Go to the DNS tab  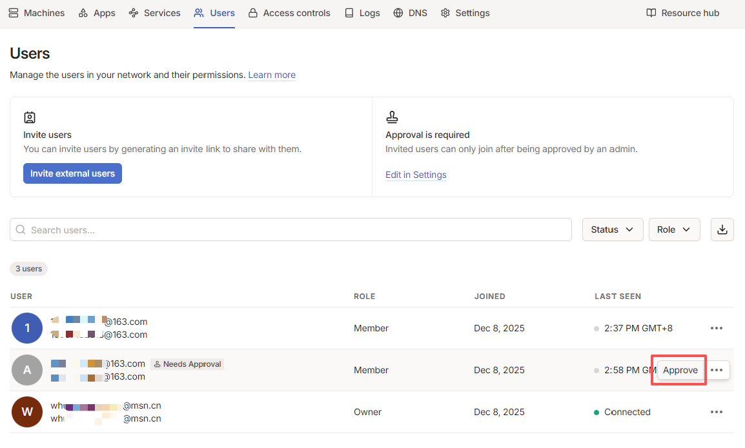(411, 13)
